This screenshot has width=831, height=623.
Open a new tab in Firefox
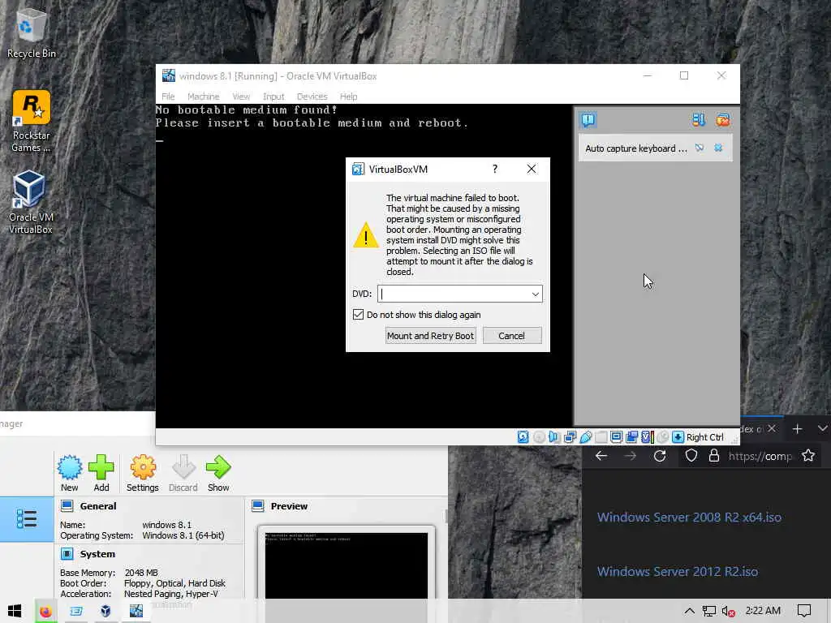click(x=797, y=428)
